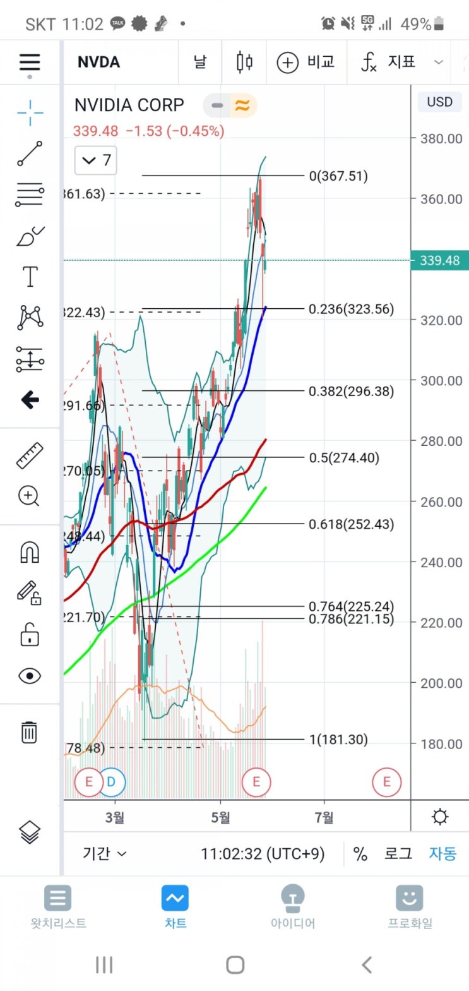The image size is (469, 991).
Task: Click the upcoming earnings marker after July
Action: pos(386,782)
